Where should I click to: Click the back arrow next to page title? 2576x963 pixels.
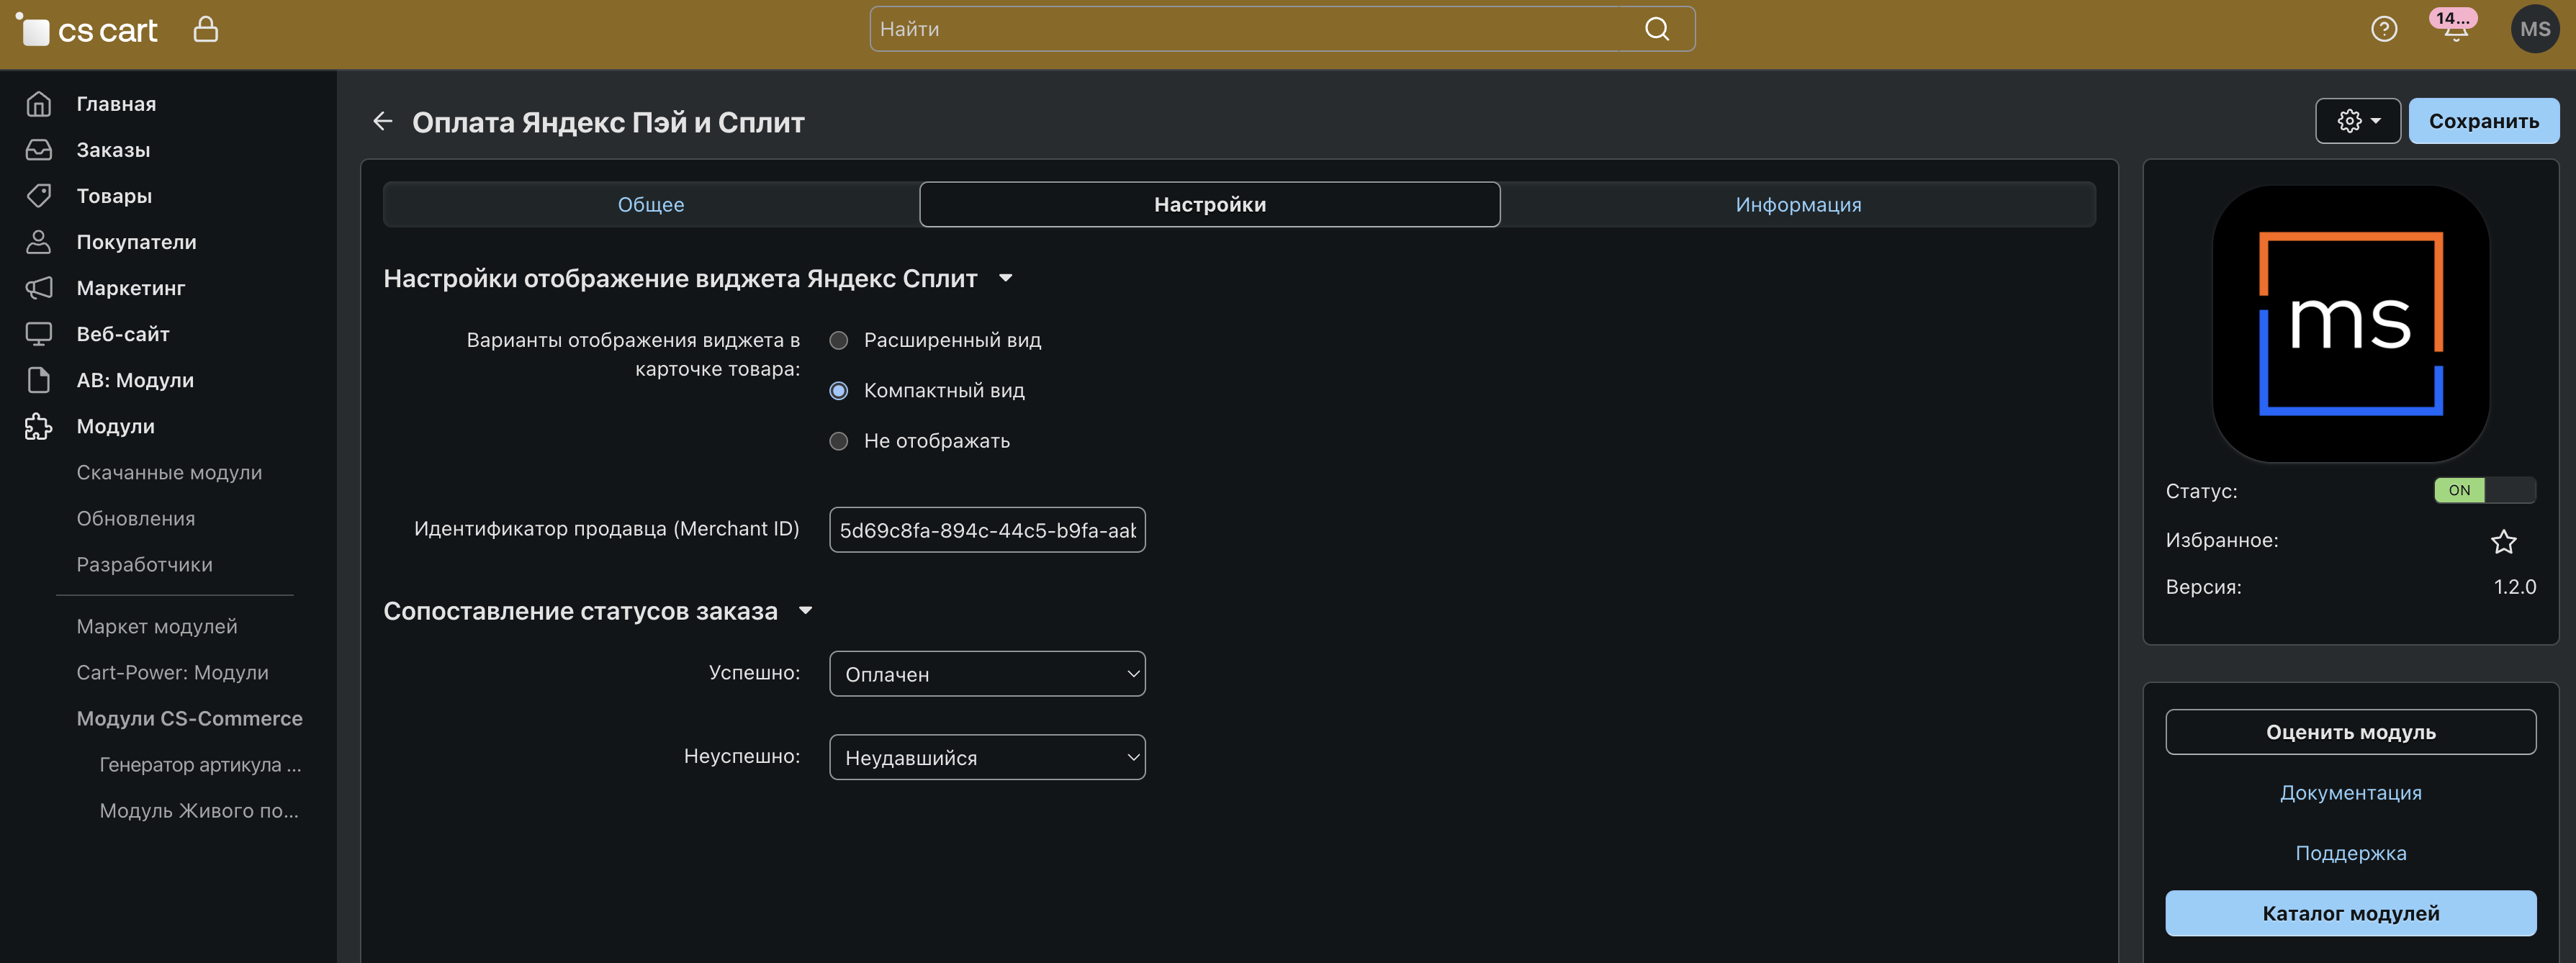point(382,121)
